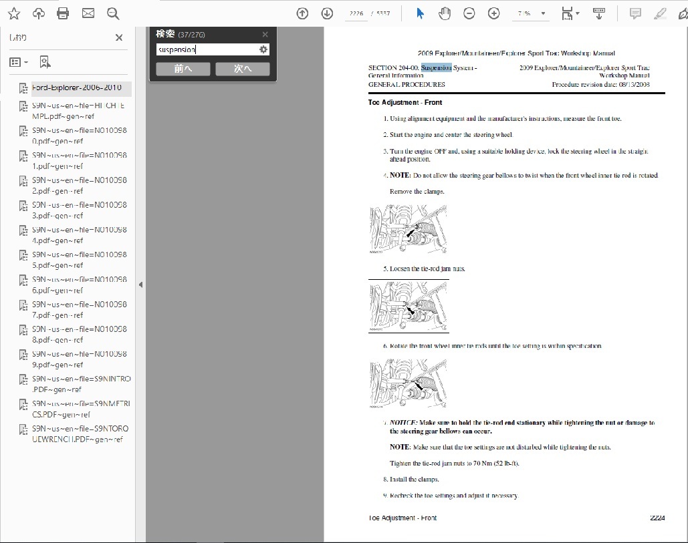Image resolution: width=688 pixels, height=543 pixels.
Task: Click the scrolling mode keyboard icon
Action: [599, 13]
